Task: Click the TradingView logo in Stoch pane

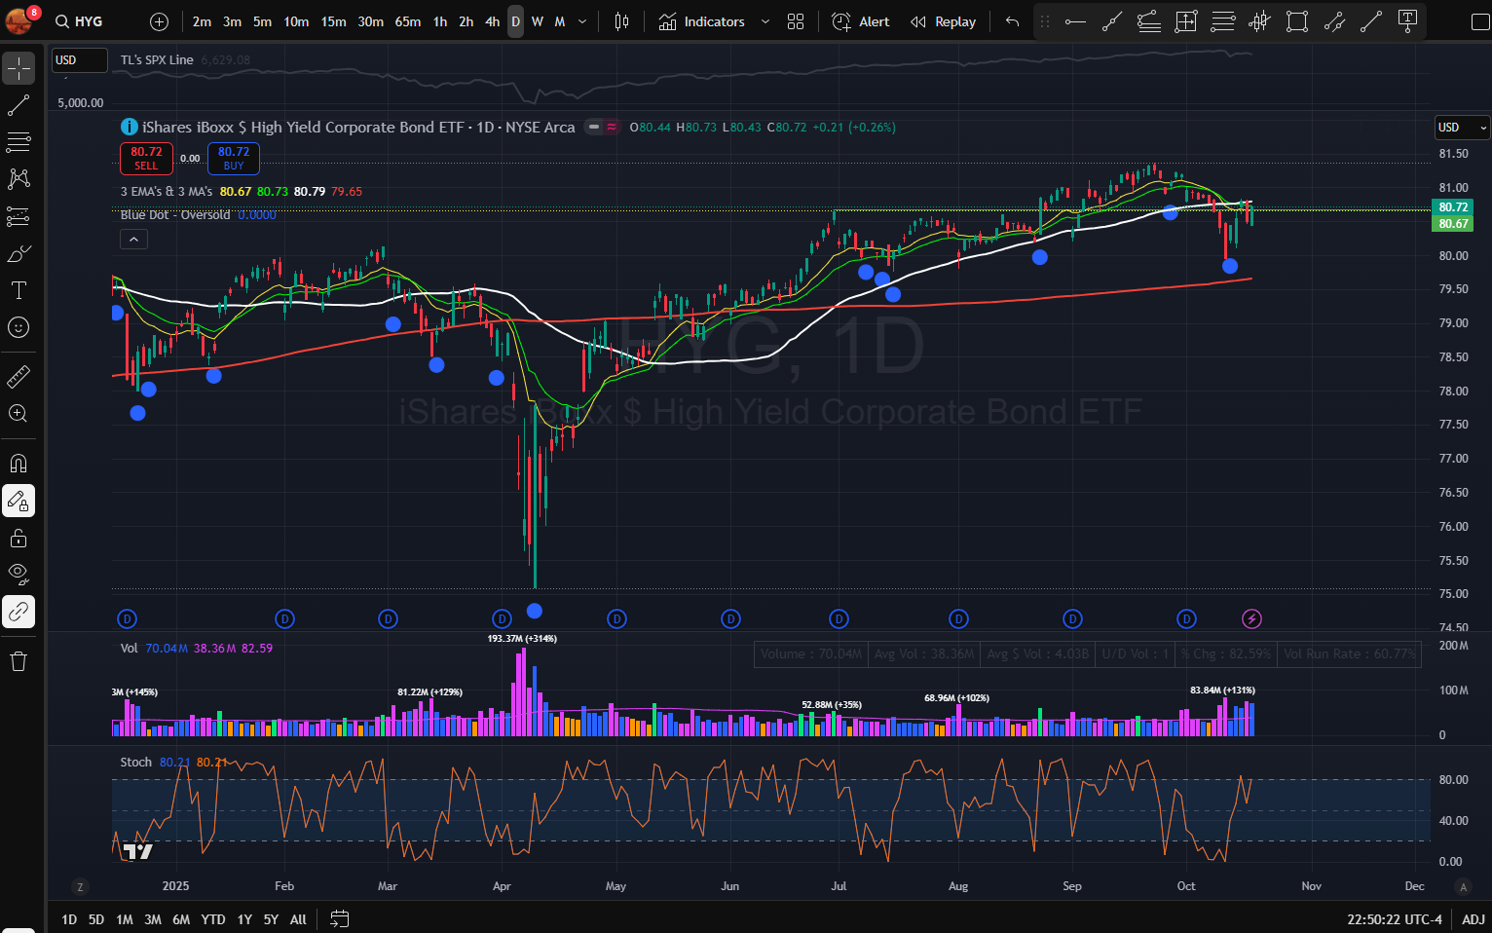Action: tap(138, 852)
